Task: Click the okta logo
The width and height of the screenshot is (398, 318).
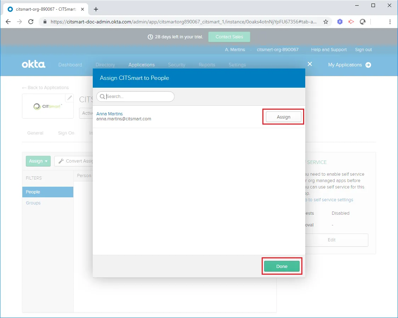Action: pos(34,64)
